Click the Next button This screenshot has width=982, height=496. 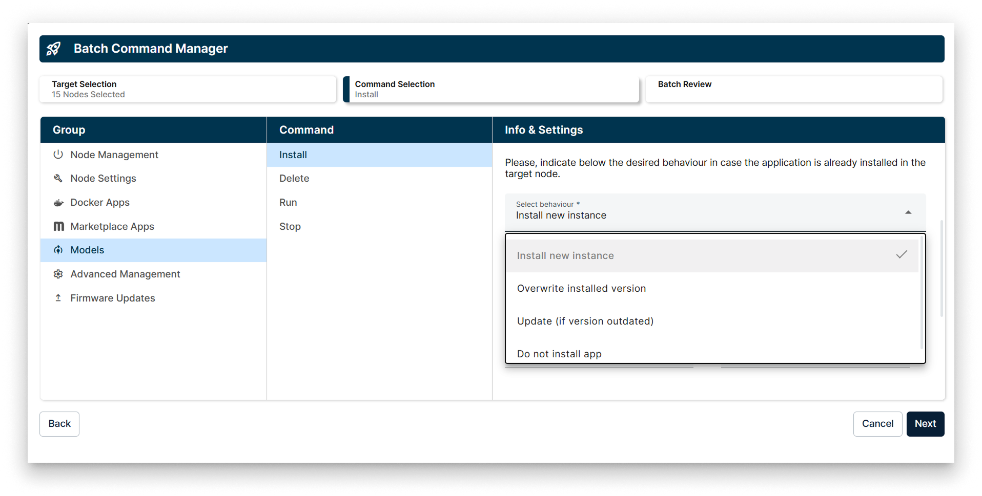(925, 423)
